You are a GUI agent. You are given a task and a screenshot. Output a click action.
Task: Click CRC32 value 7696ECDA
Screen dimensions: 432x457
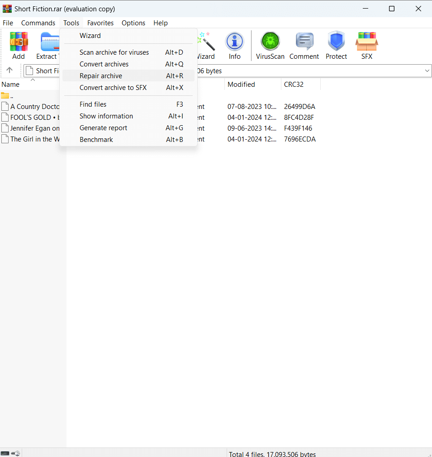(300, 139)
